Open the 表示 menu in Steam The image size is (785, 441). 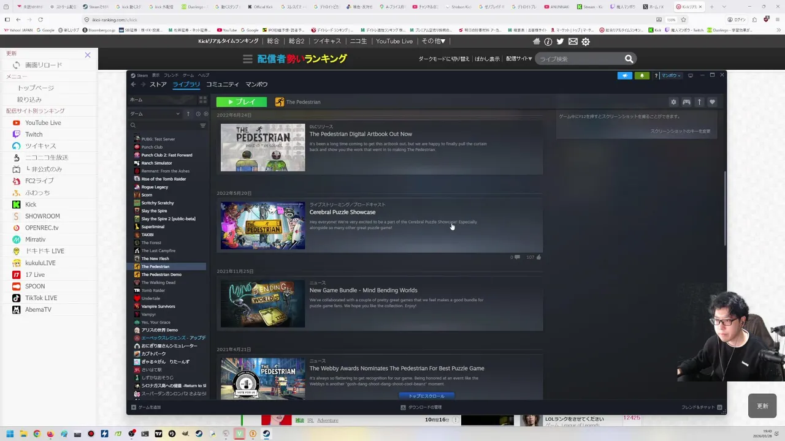click(x=155, y=75)
